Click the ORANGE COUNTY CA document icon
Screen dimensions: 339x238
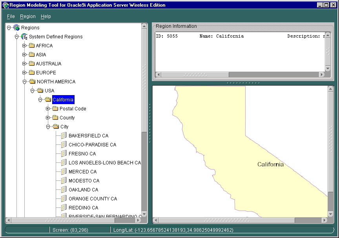pyautogui.click(x=64, y=198)
